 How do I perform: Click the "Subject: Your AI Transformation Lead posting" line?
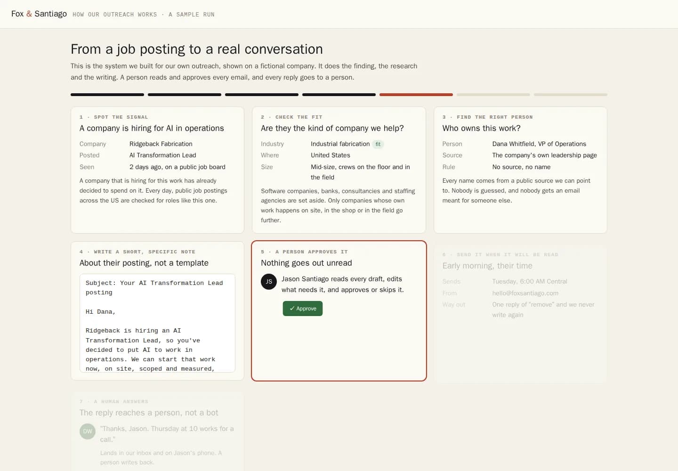pos(154,288)
